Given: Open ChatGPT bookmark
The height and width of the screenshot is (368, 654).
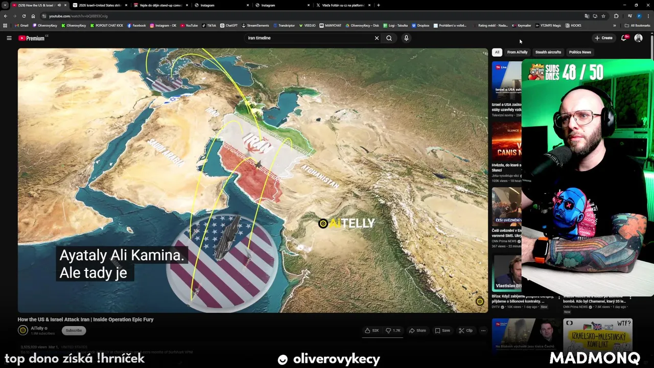Looking at the screenshot, I should (x=229, y=26).
